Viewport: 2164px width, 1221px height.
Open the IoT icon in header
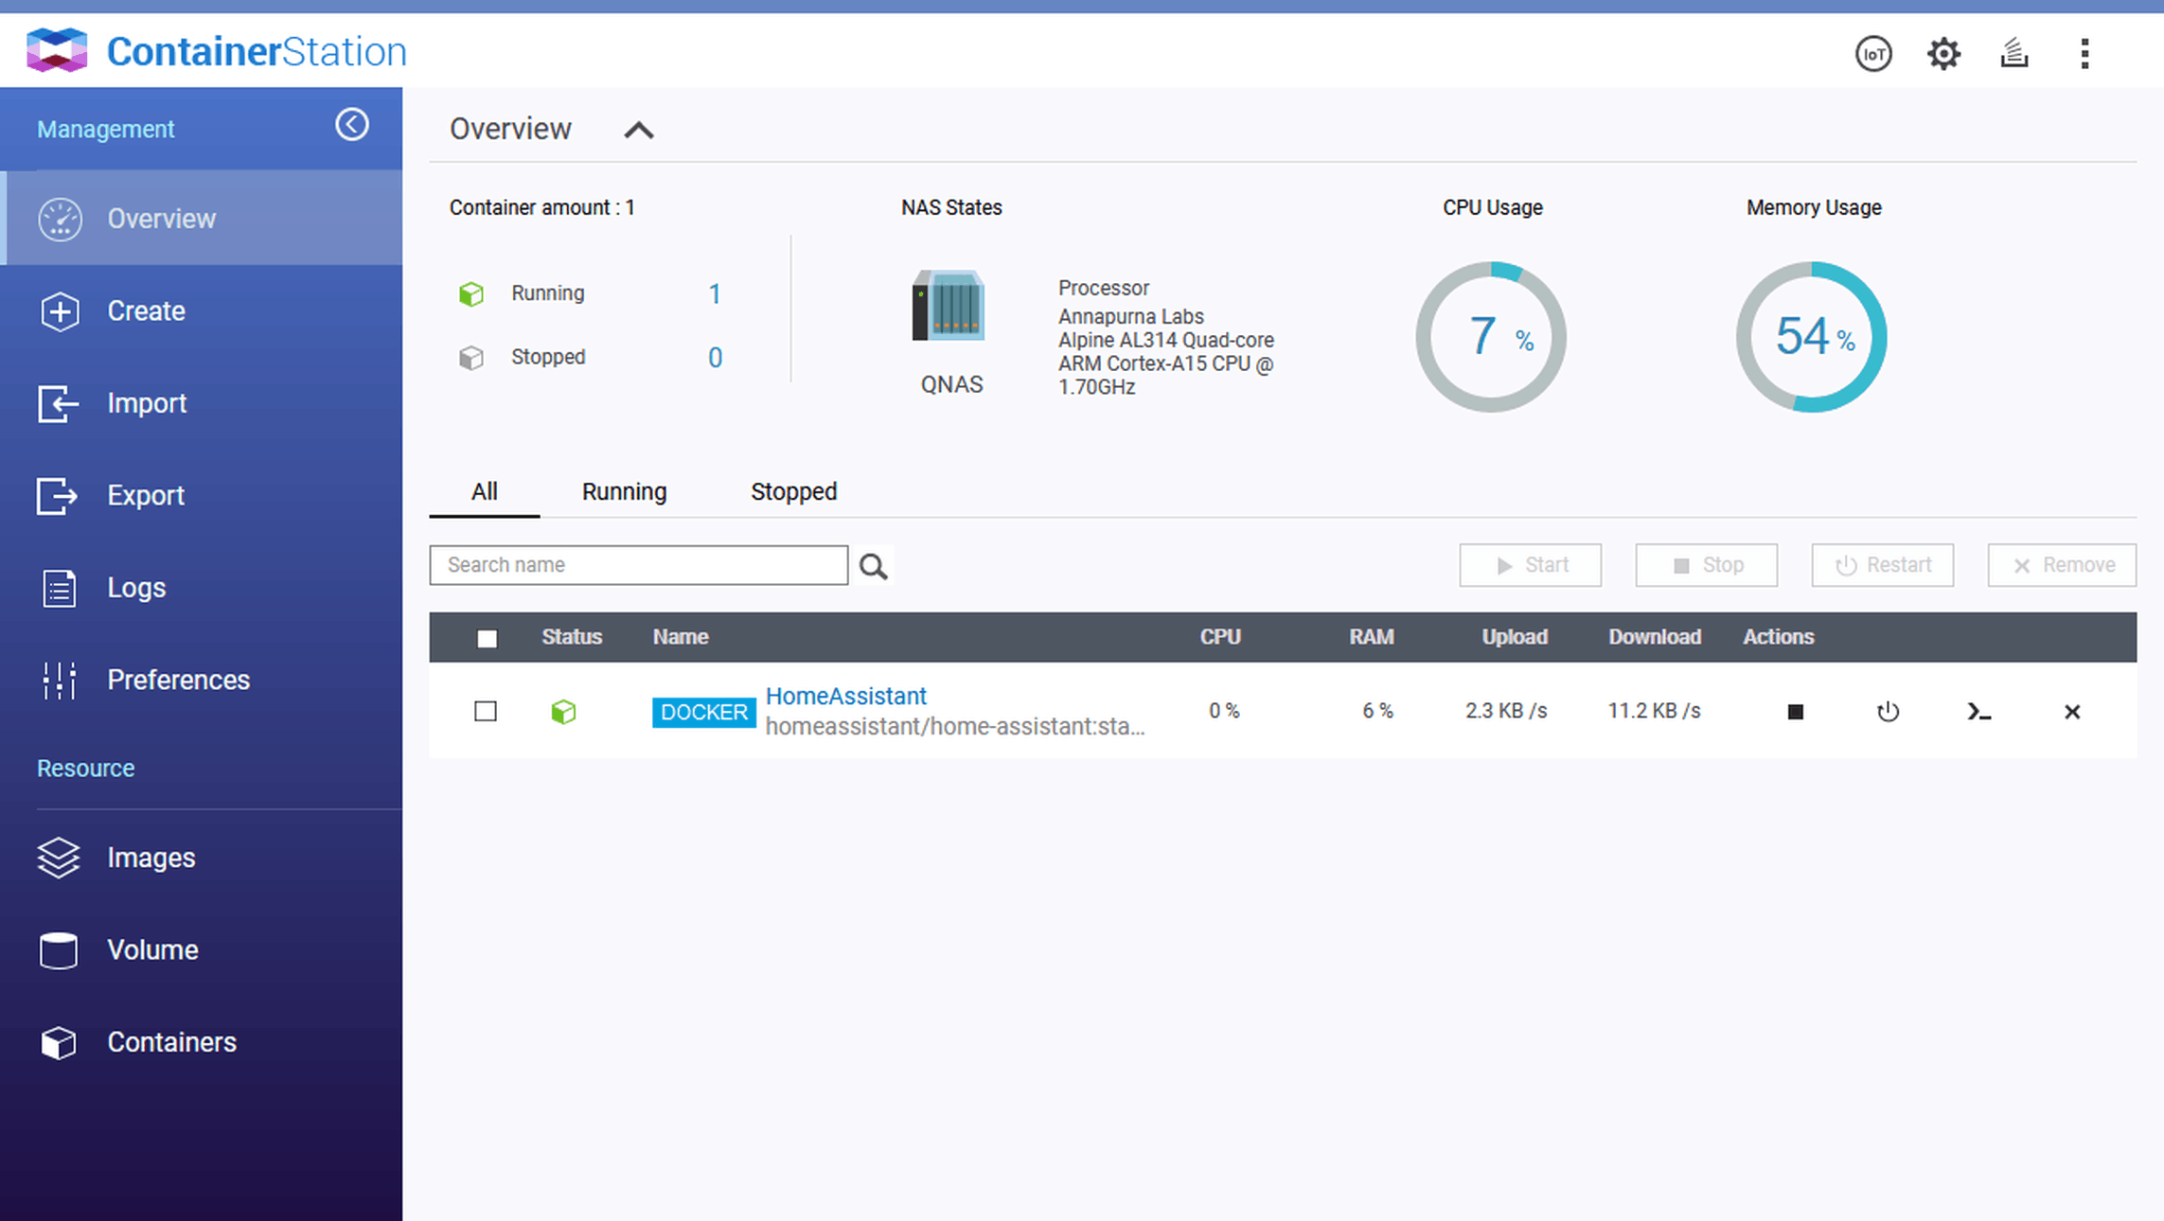click(1872, 54)
